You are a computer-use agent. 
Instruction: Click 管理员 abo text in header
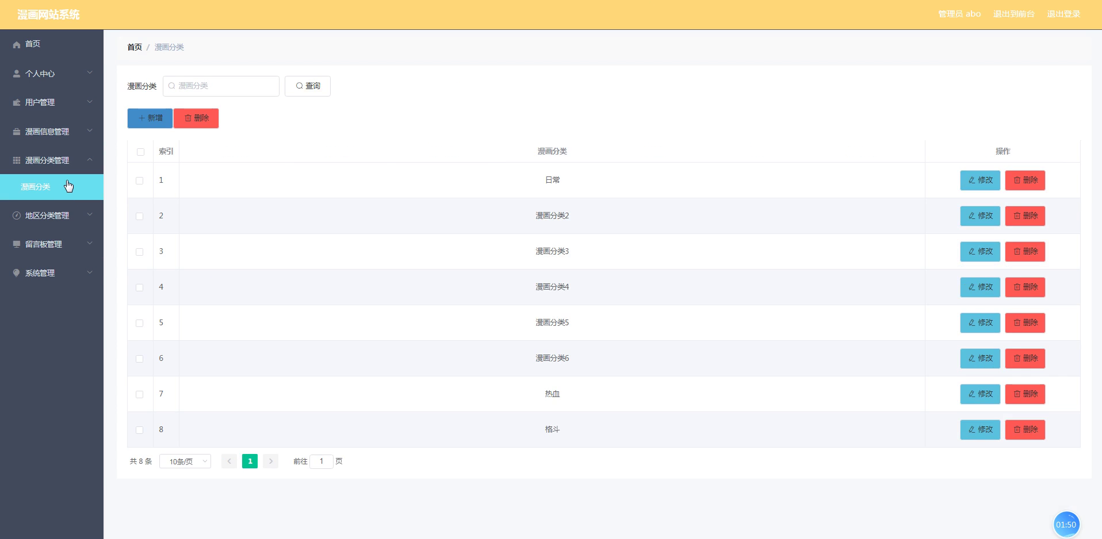pos(959,14)
